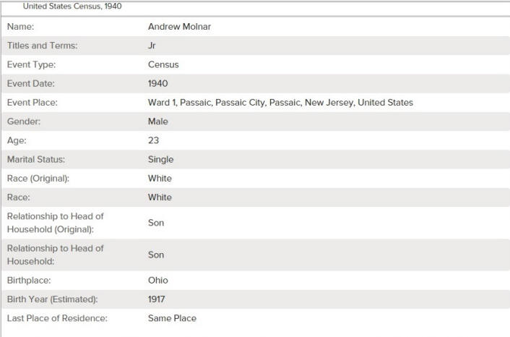Select the name Andrew Molnar
510x337 pixels.
tap(179, 27)
